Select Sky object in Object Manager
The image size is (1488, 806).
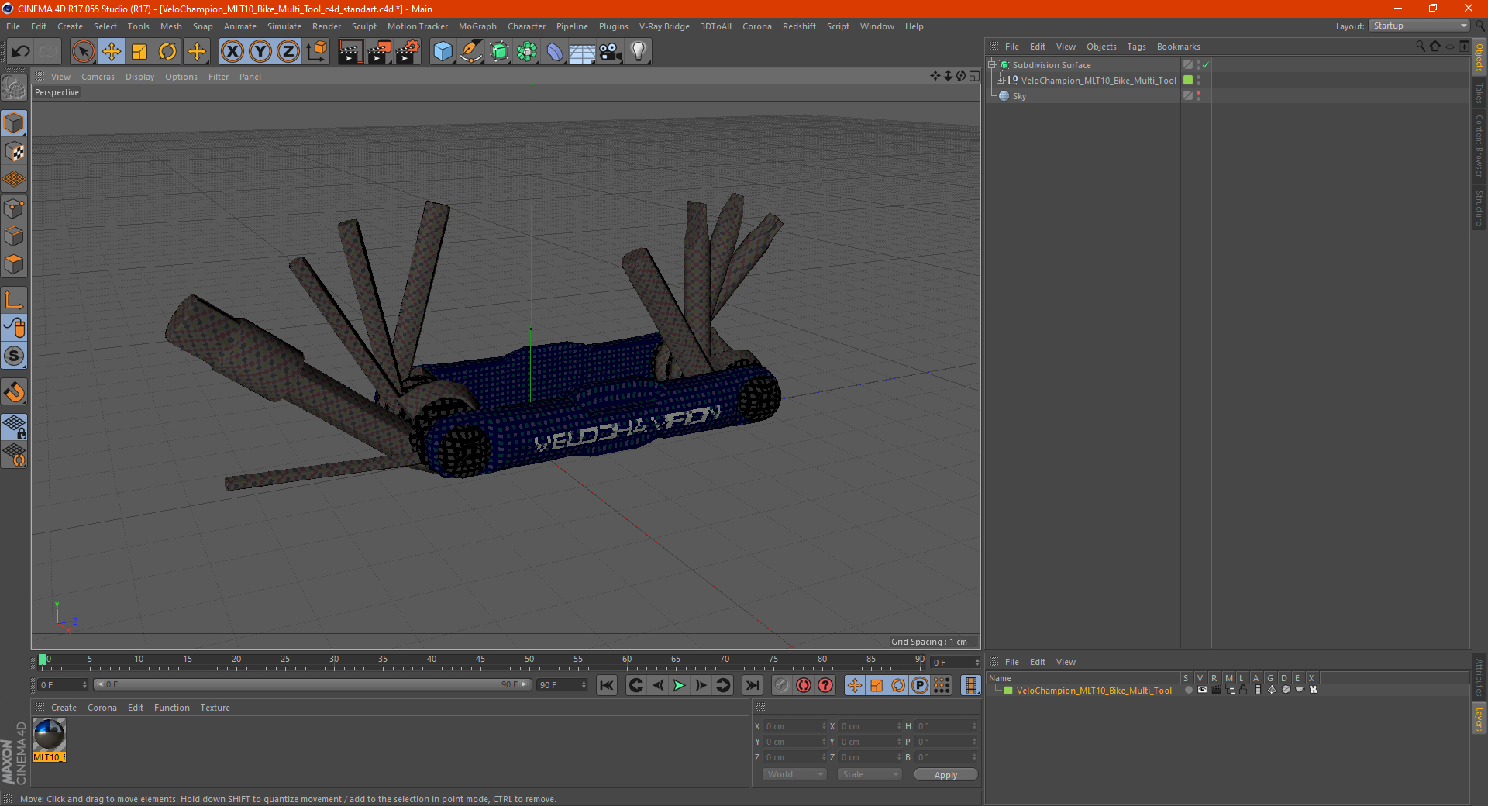click(x=1019, y=96)
